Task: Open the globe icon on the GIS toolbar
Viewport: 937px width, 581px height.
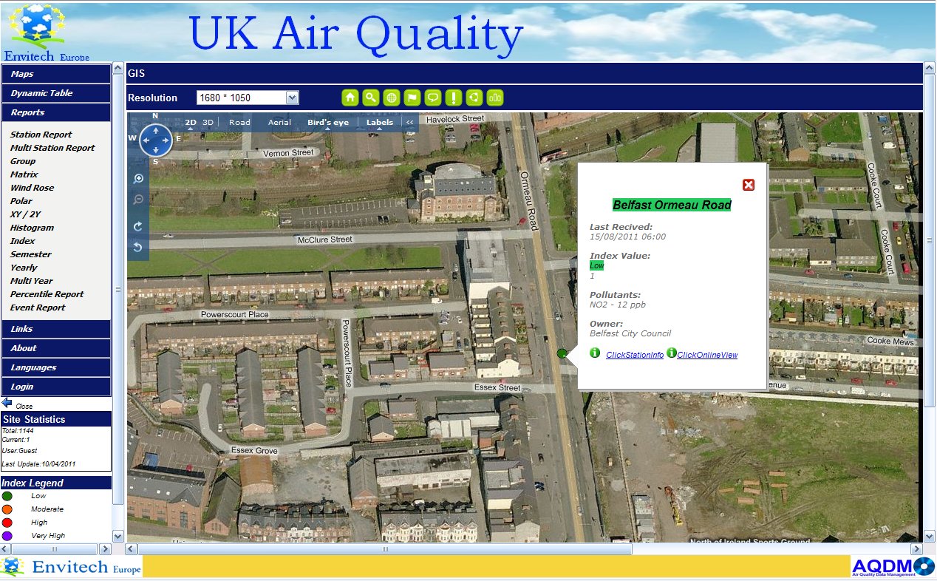Action: [390, 97]
